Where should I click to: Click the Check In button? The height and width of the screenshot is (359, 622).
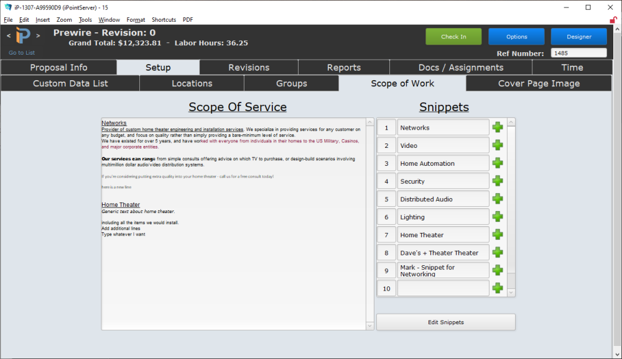453,36
